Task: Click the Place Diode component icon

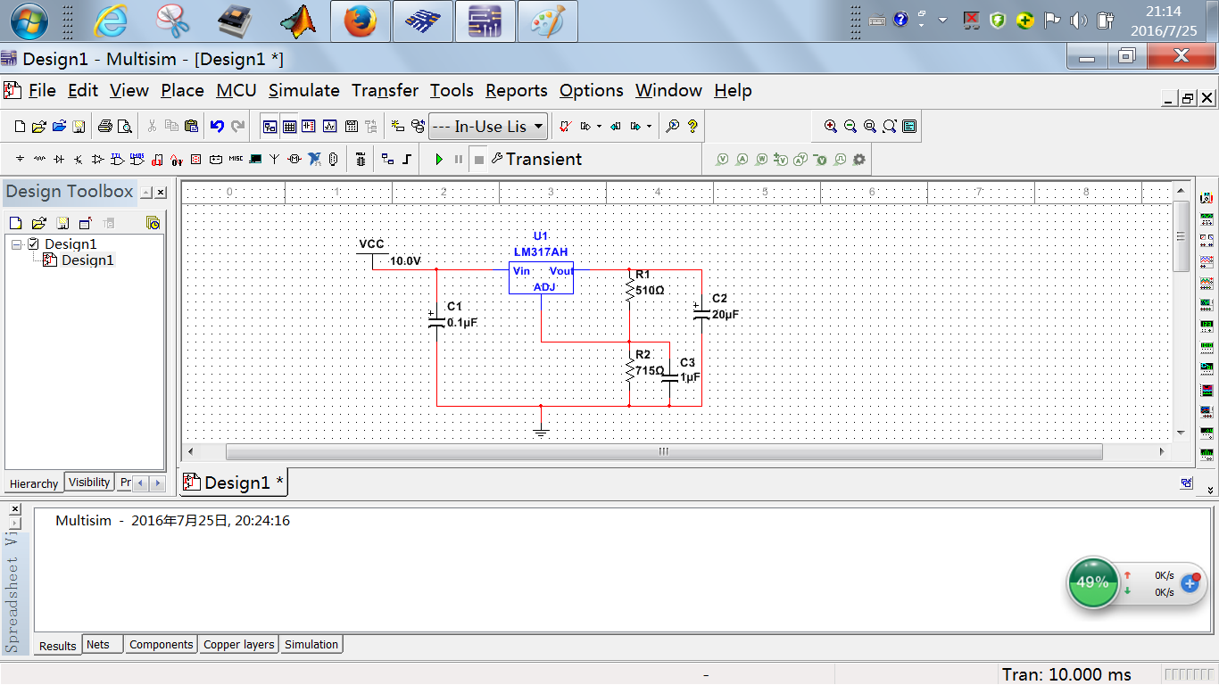Action: pyautogui.click(x=59, y=160)
